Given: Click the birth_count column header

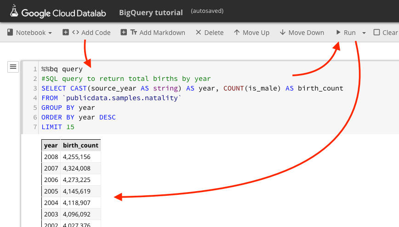Looking at the screenshot, I should (x=80, y=145).
